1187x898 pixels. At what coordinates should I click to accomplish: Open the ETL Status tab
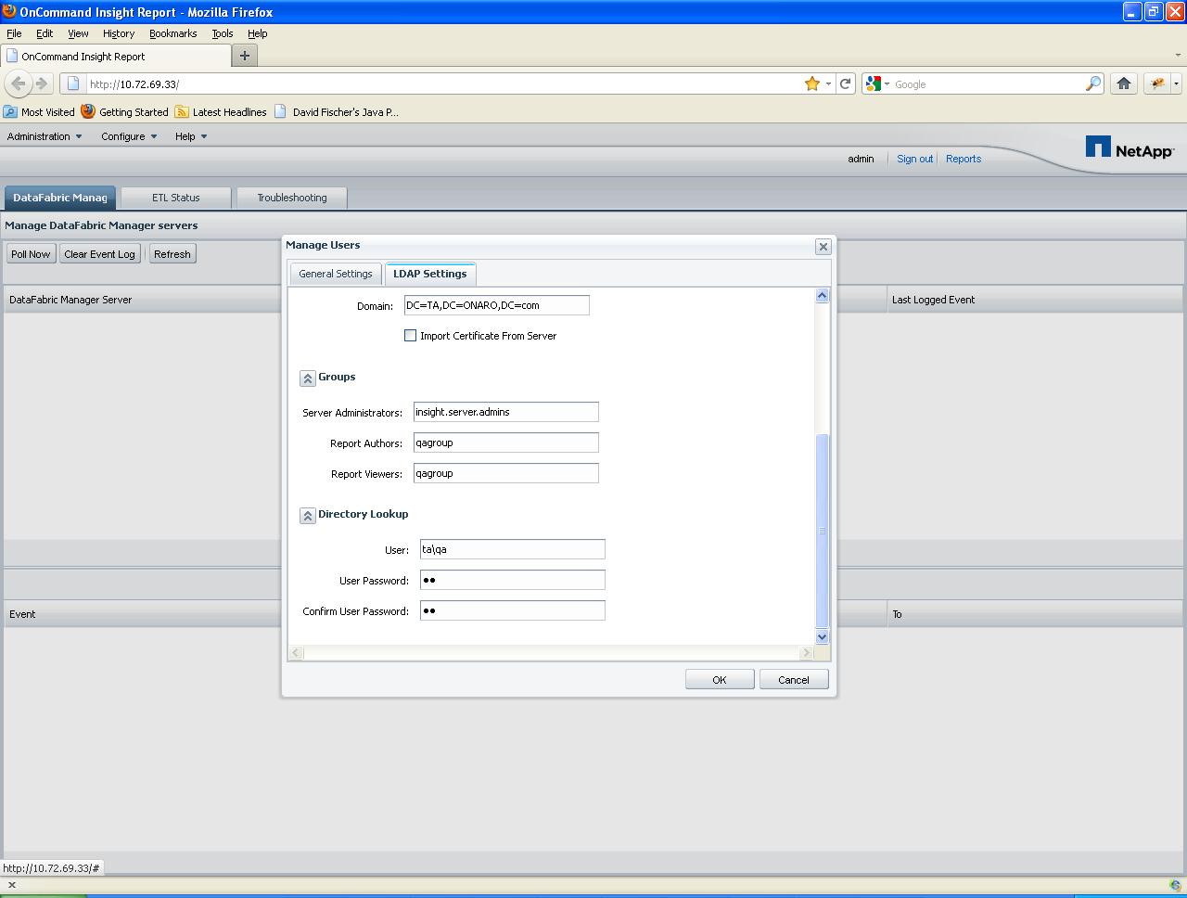[175, 198]
